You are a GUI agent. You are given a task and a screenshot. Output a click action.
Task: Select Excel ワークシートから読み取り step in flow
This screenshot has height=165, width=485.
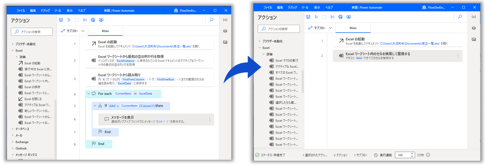[x=149, y=79]
